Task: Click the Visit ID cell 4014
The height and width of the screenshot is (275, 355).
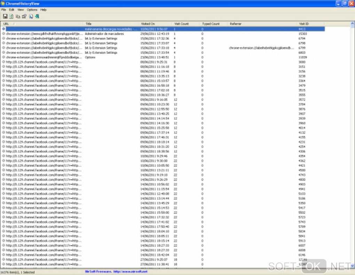Action: [302, 128]
